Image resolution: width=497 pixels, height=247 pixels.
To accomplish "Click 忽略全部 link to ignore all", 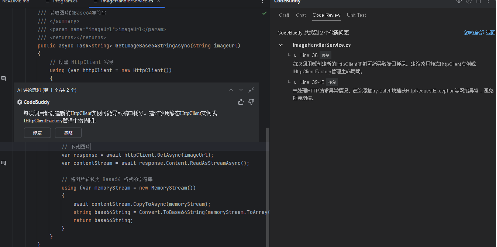I will point(473,33).
